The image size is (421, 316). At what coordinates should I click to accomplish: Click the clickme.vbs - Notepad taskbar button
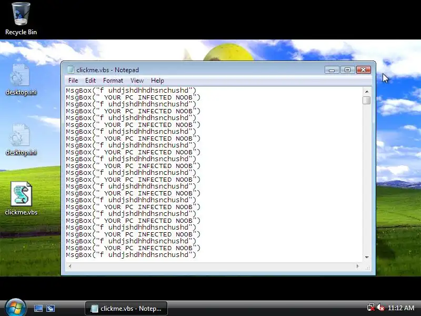[x=126, y=309]
